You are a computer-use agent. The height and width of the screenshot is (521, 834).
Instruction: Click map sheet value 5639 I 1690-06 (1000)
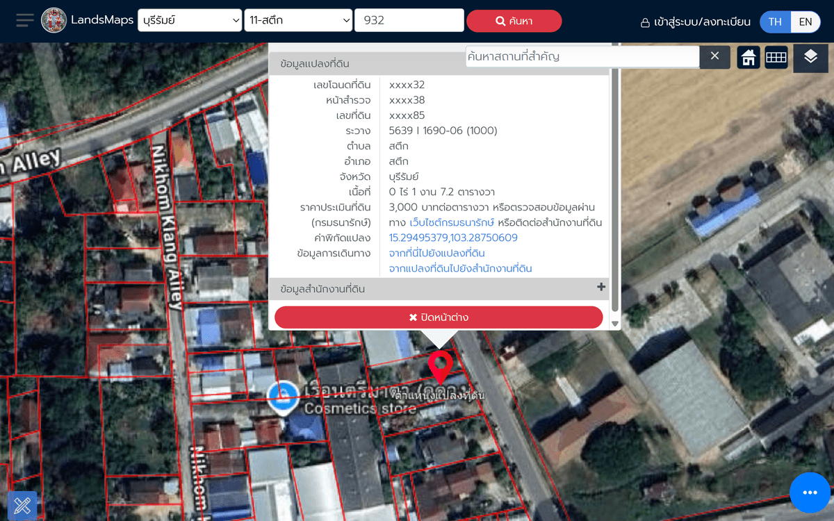click(x=443, y=131)
